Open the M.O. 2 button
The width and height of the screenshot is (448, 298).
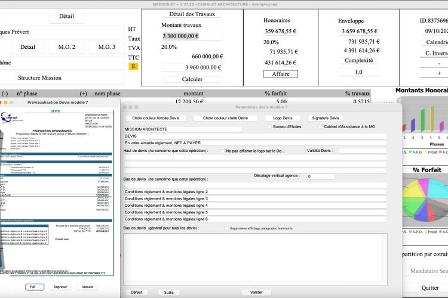(67, 47)
